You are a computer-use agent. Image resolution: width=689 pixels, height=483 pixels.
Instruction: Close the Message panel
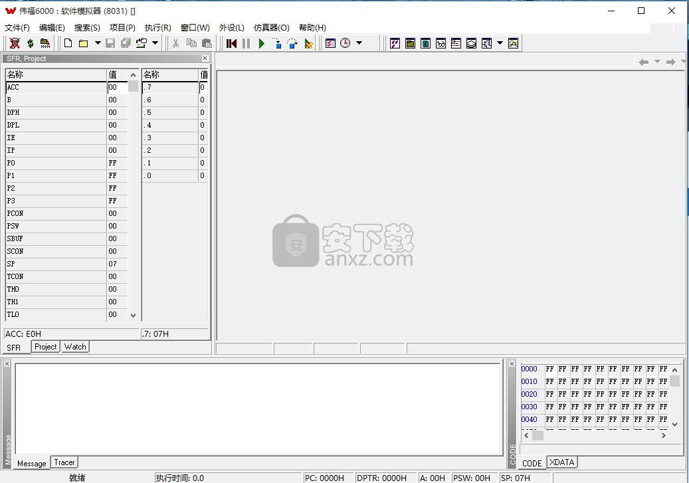(7, 364)
